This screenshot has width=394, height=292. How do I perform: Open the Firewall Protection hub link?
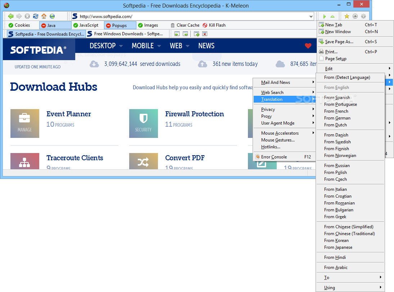pyautogui.click(x=195, y=114)
